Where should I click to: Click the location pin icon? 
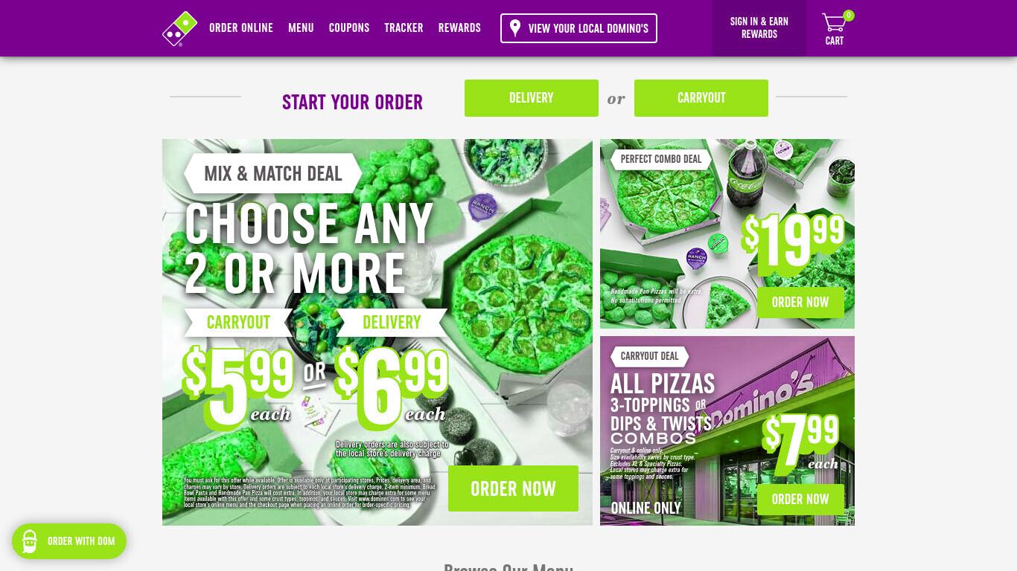(514, 28)
